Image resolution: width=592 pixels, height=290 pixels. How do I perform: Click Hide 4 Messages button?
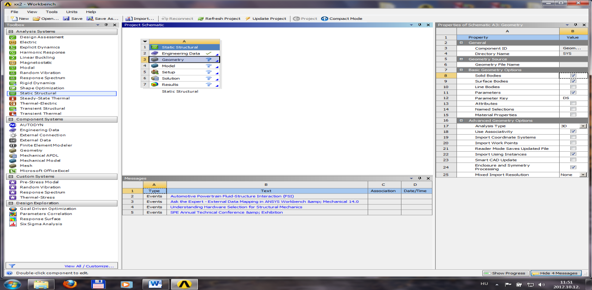pos(556,273)
